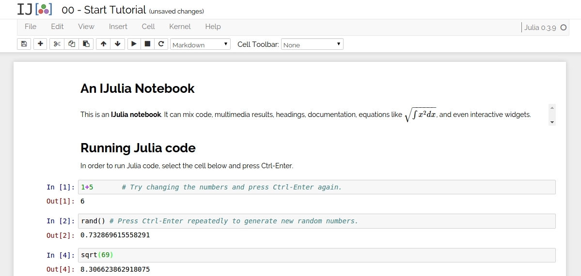Click the notebook title '00 - Start Tutorial'
This screenshot has width=581, height=276.
(104, 10)
